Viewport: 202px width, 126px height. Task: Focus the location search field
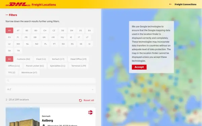(x=50, y=81)
